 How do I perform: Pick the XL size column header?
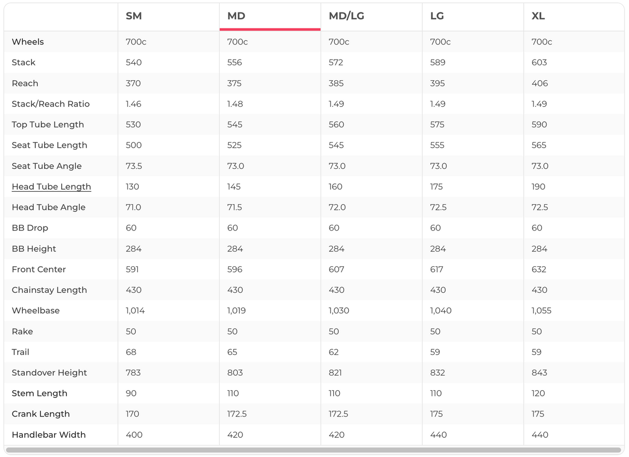(x=538, y=16)
